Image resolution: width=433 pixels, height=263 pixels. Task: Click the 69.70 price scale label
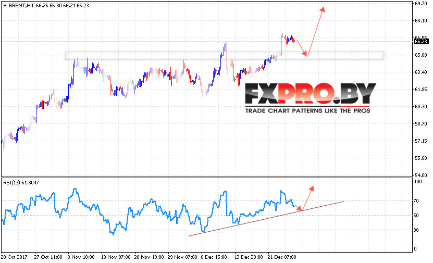421,3
